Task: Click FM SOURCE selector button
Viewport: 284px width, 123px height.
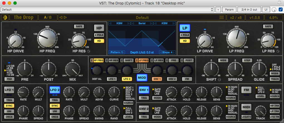Action: pos(275,96)
